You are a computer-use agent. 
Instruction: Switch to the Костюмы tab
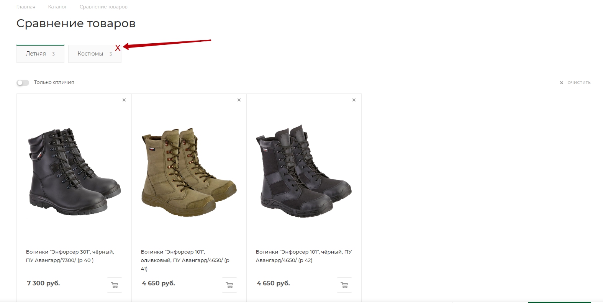(95, 54)
